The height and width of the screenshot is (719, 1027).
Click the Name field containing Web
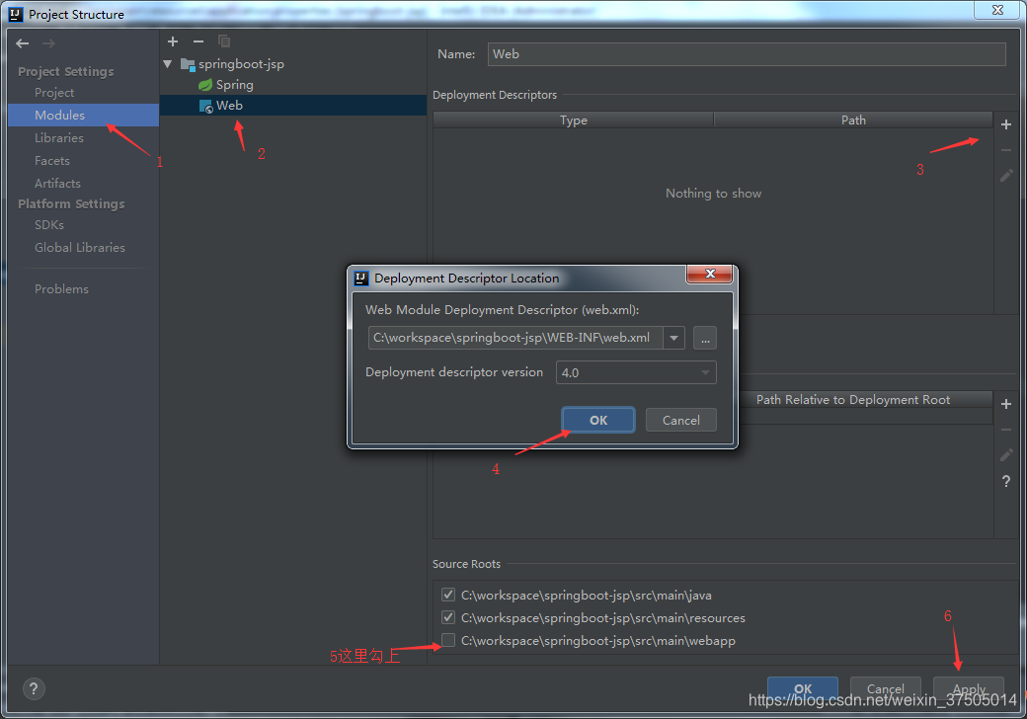click(x=747, y=54)
